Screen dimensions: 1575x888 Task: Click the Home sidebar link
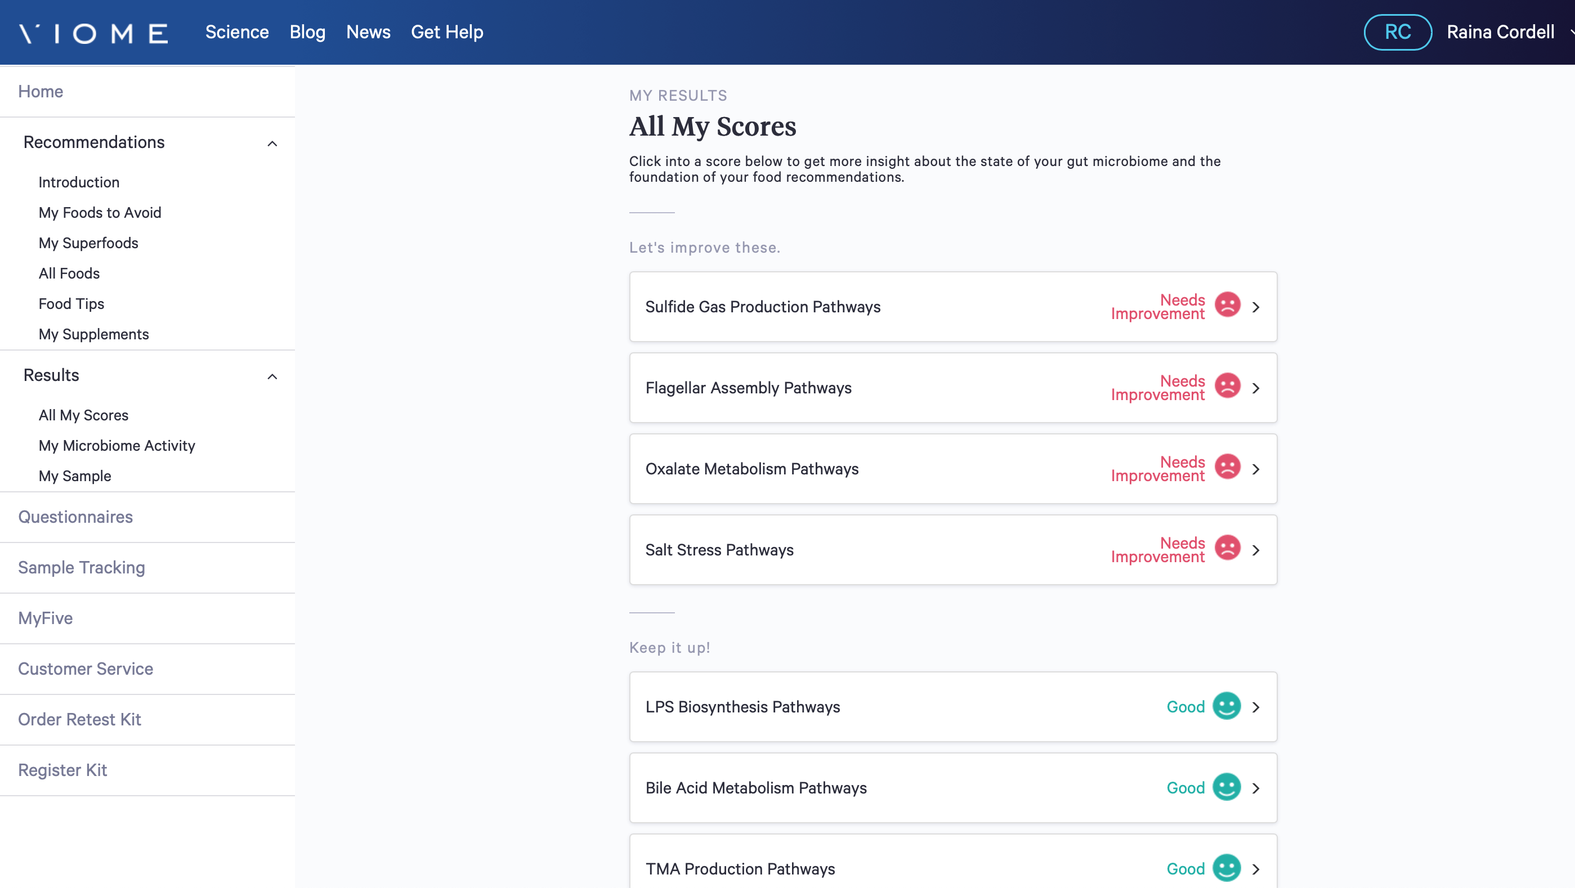tap(40, 91)
